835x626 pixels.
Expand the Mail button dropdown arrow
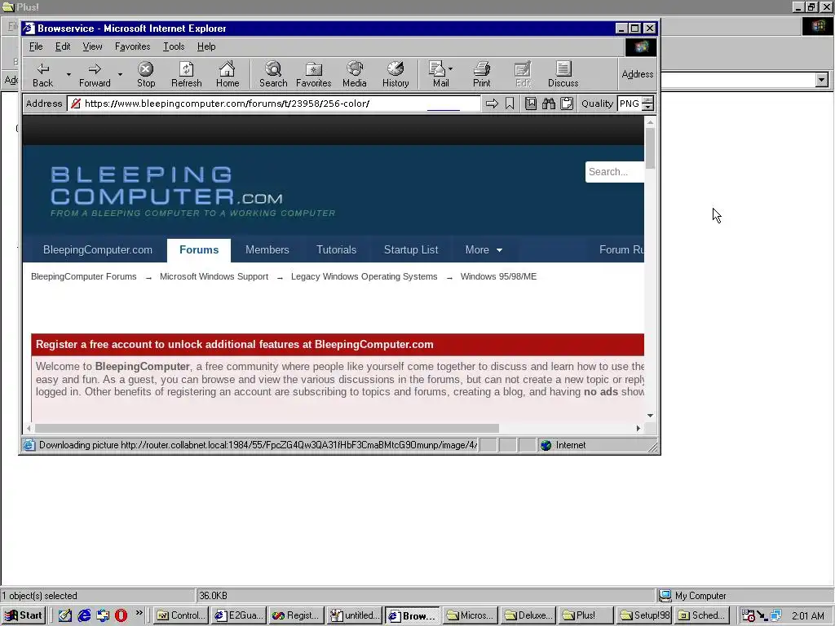click(x=450, y=68)
